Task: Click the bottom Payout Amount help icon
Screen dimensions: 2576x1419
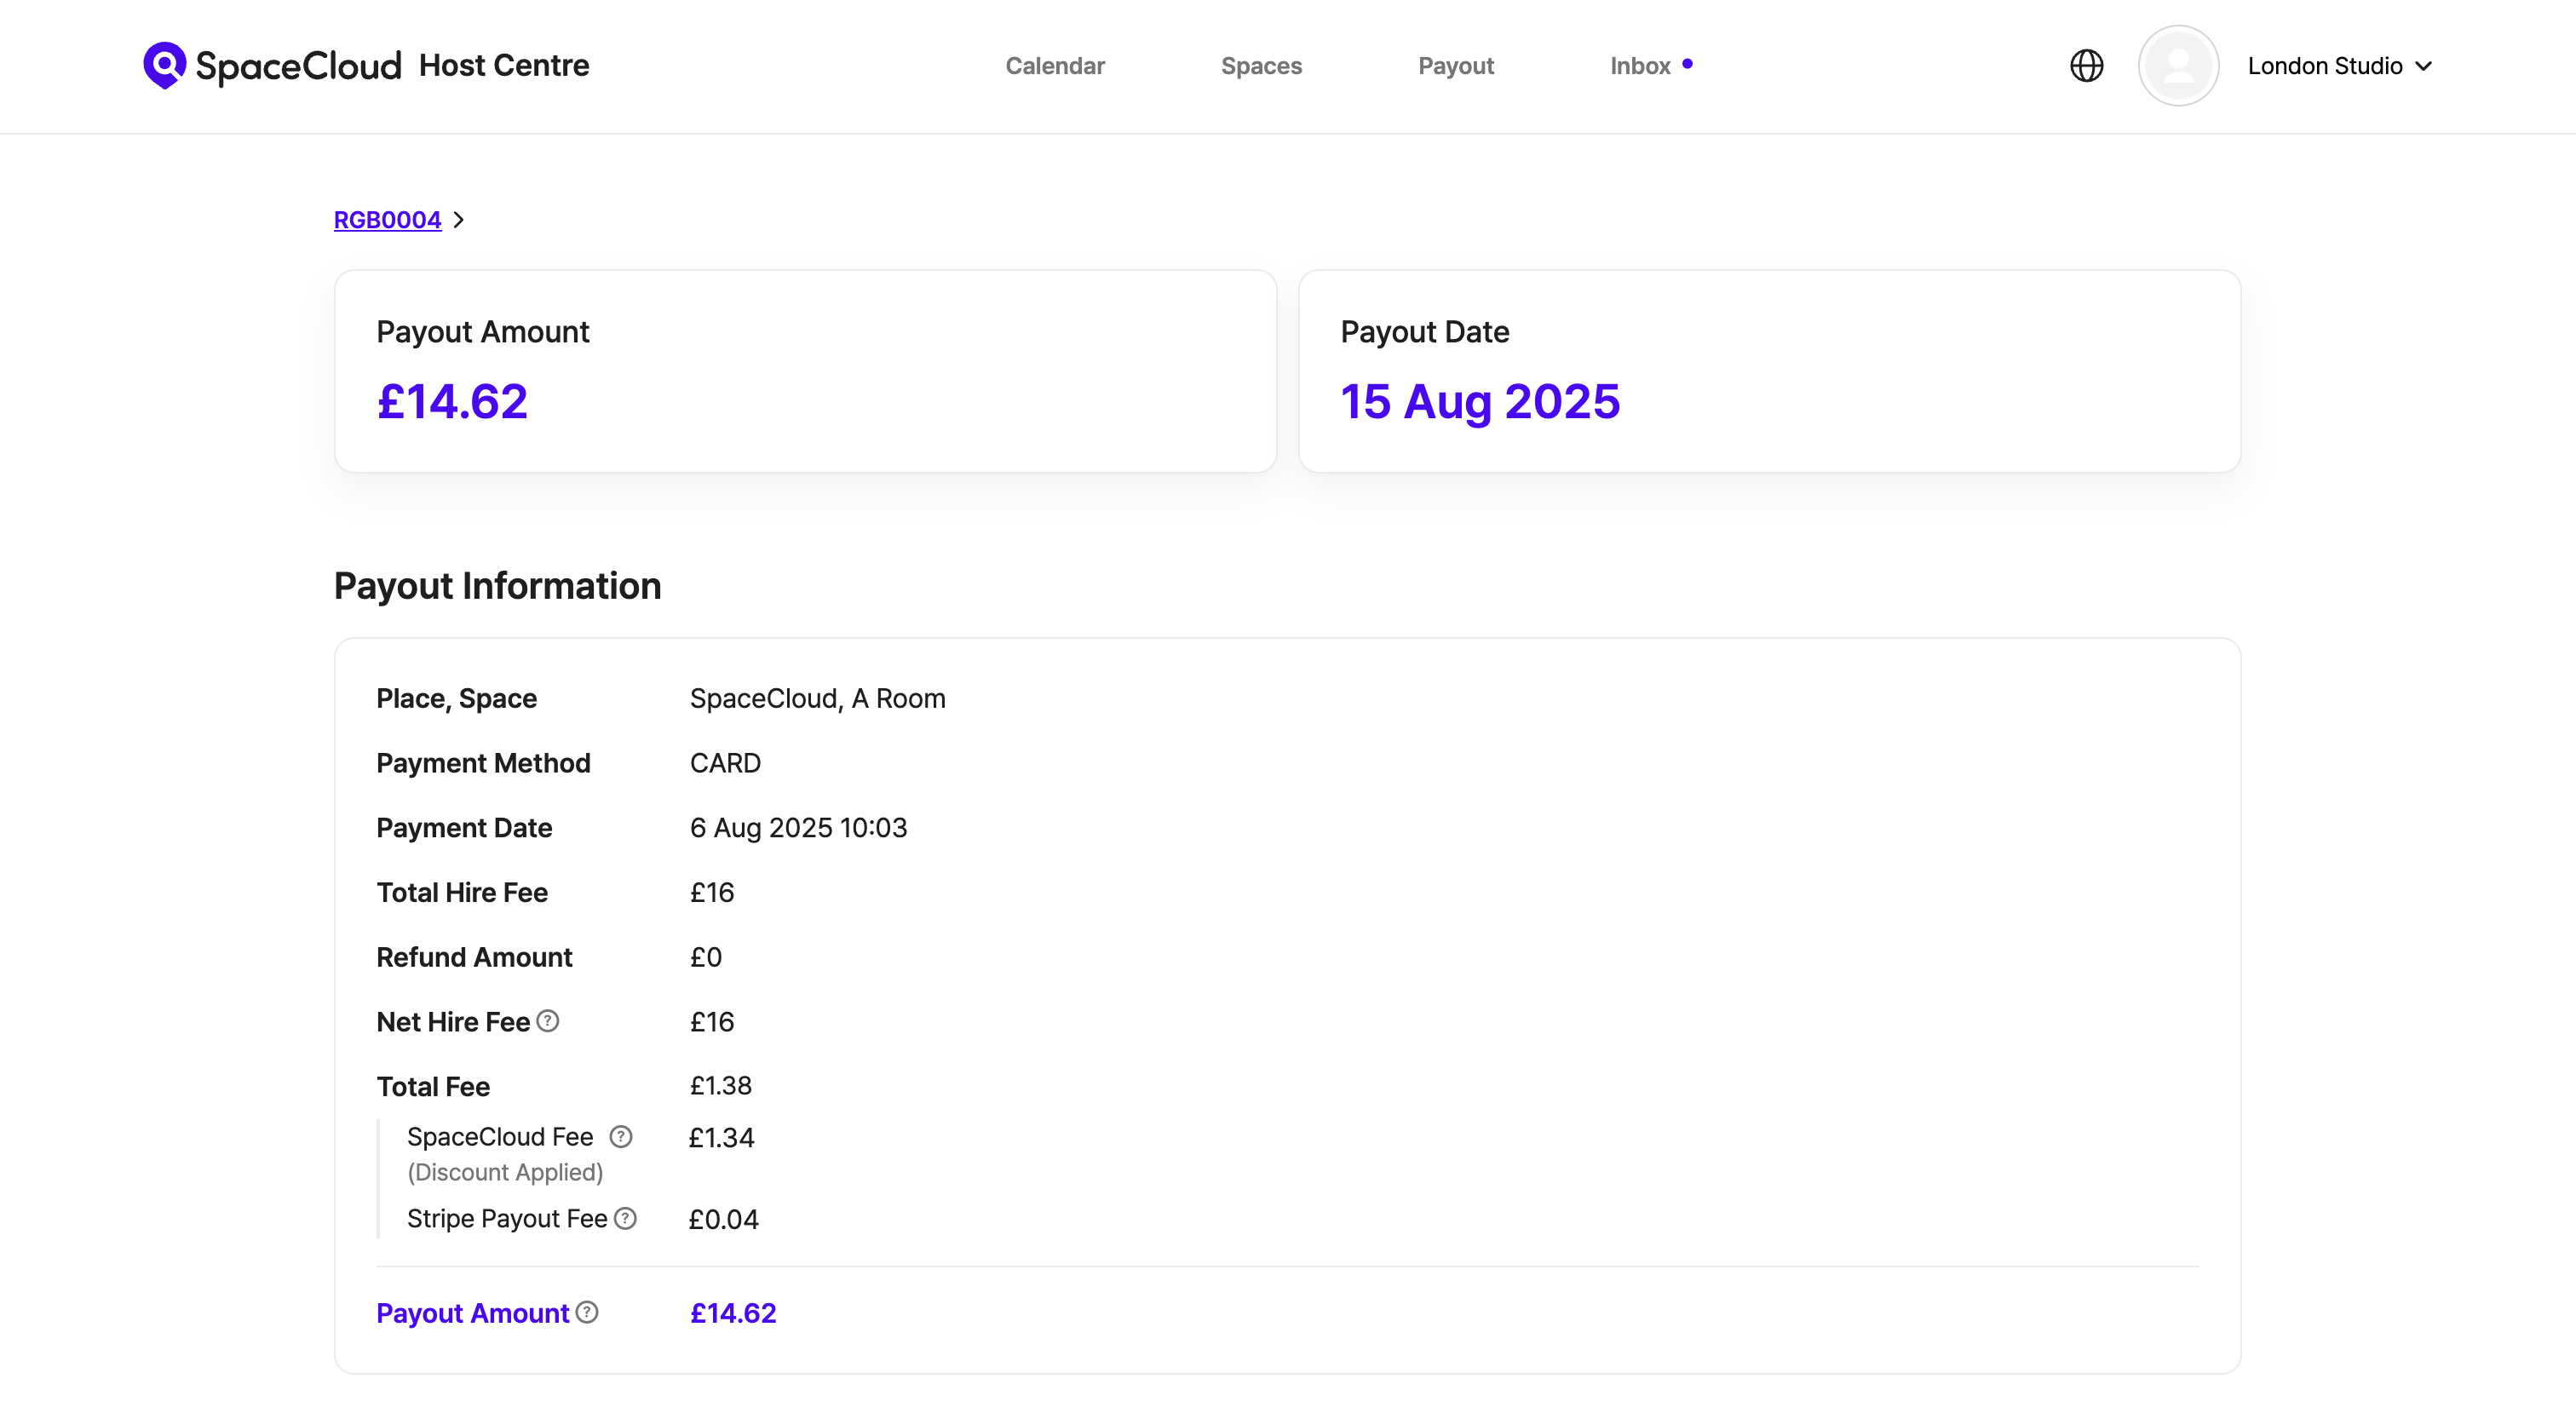Action: click(588, 1312)
